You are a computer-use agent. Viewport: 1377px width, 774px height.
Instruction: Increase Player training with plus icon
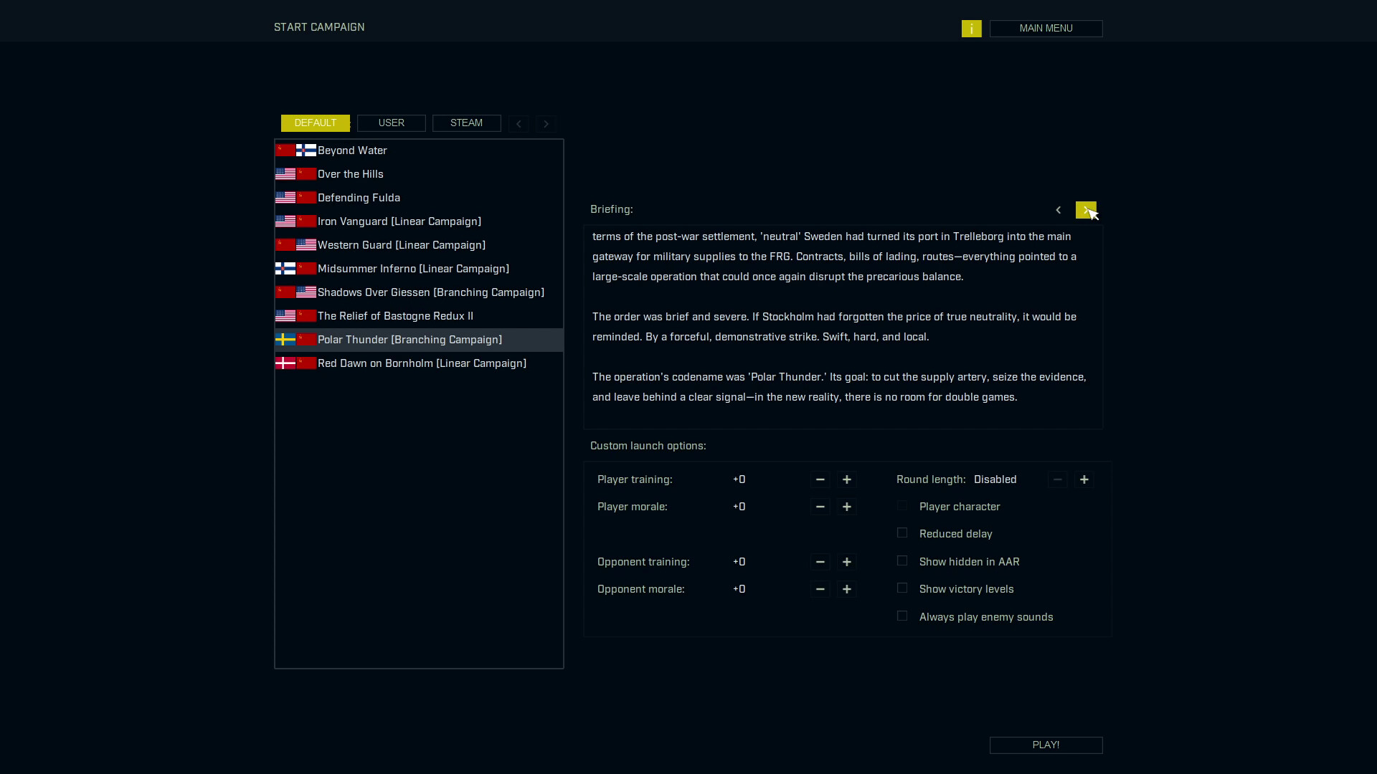pyautogui.click(x=846, y=480)
